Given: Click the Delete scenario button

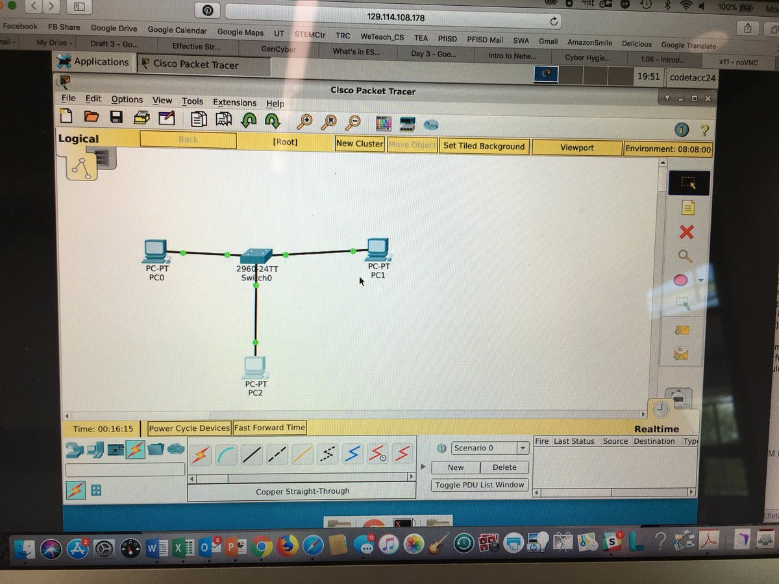Looking at the screenshot, I should pyautogui.click(x=504, y=467).
